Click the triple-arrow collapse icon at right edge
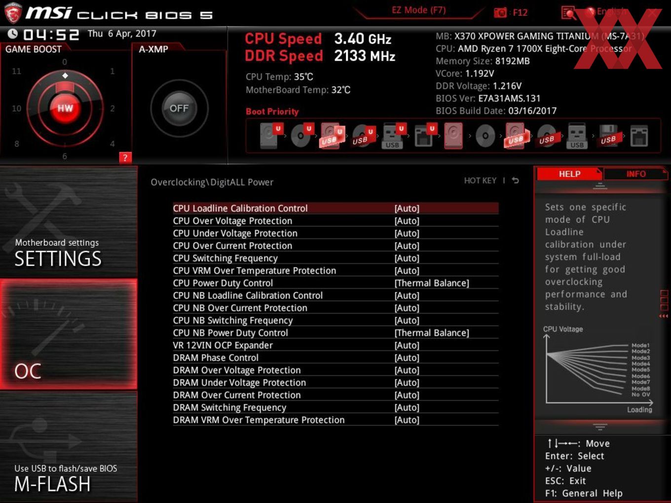This screenshot has height=503, width=671. coord(664,316)
